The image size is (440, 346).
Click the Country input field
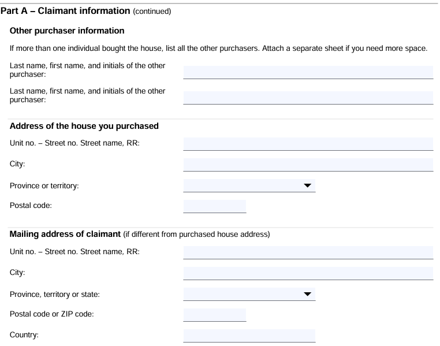pos(249,335)
